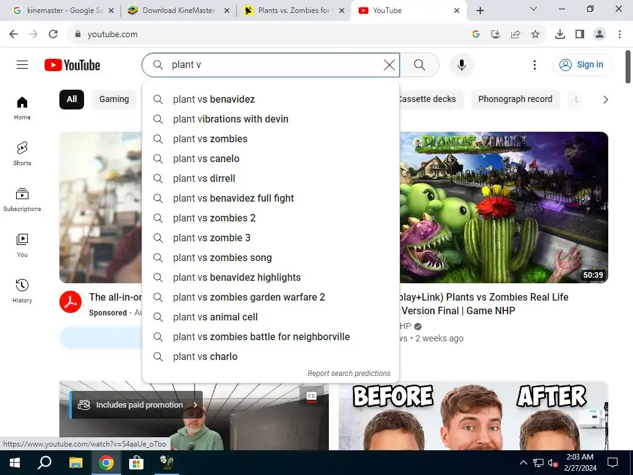
Task: Open File Explorer from the taskbar
Action: tap(75, 463)
